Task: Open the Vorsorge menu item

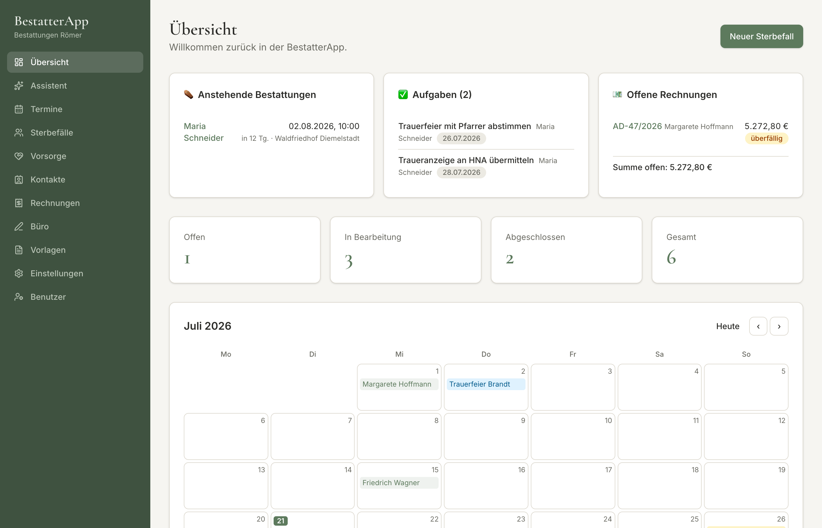Action: tap(75, 156)
